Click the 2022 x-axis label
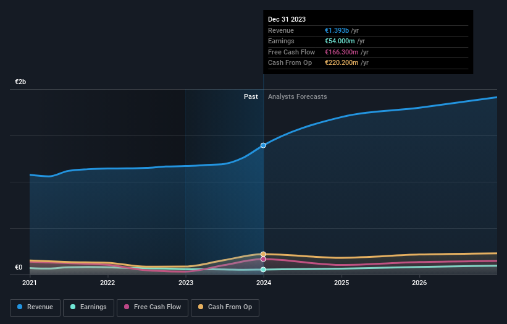 point(107,283)
